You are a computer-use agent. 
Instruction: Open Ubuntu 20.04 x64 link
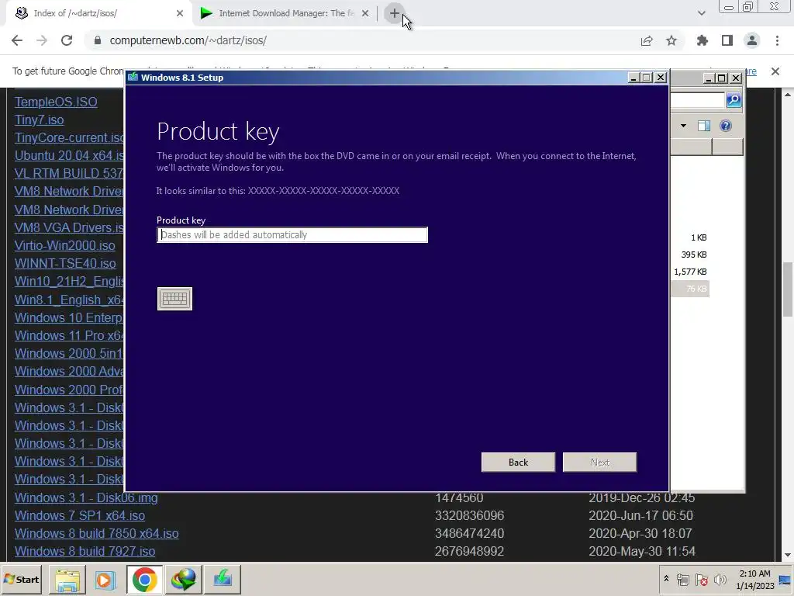pos(69,155)
